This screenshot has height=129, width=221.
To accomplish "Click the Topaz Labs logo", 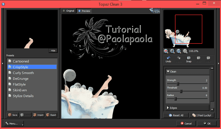I will tap(155, 10).
